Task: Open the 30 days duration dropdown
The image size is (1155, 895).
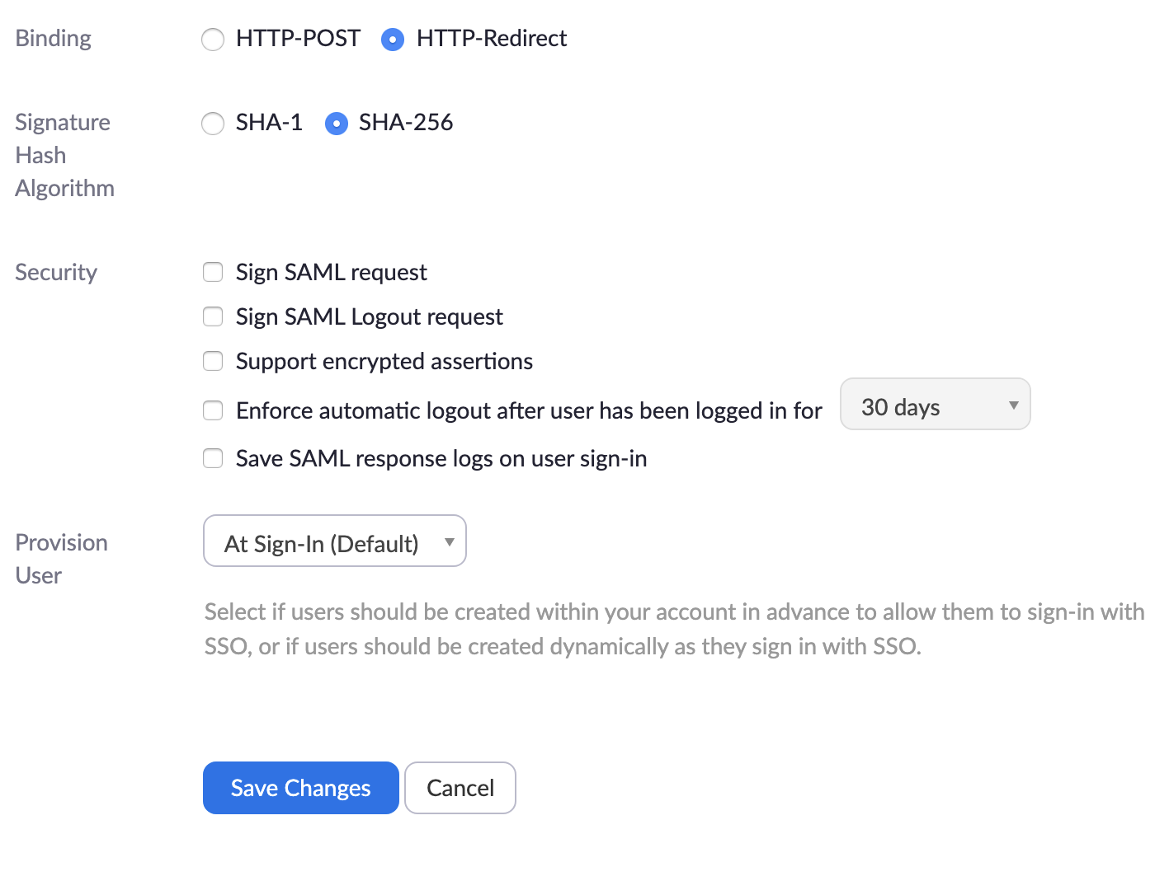Action: [x=935, y=405]
